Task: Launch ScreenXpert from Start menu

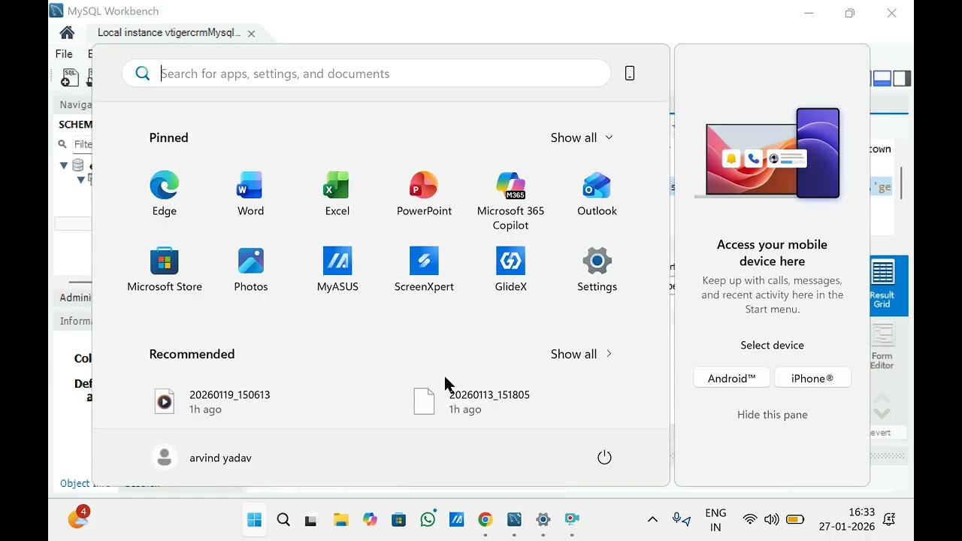Action: click(424, 270)
